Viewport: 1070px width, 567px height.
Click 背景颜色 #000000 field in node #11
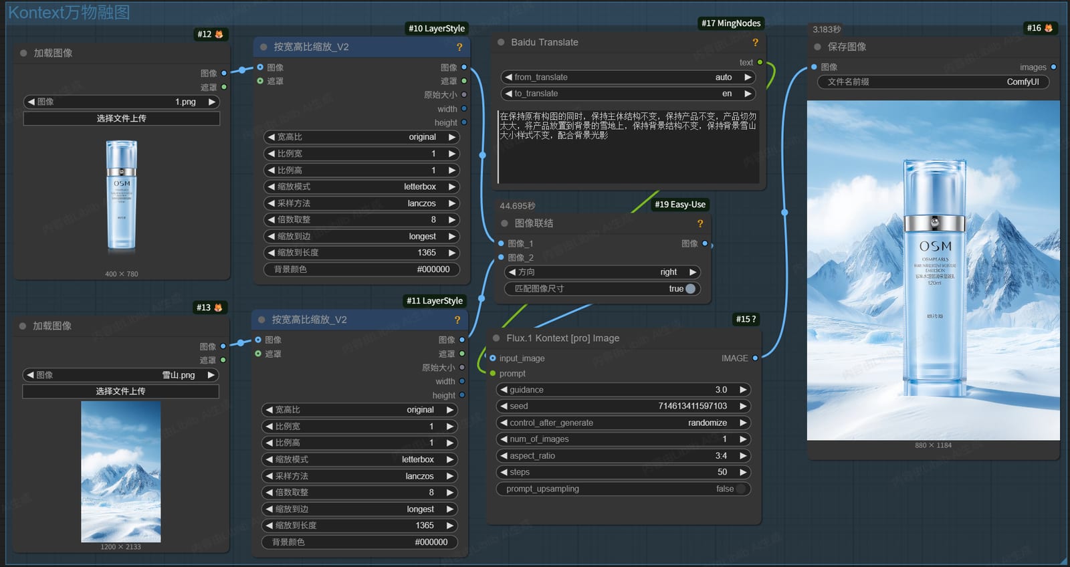(x=360, y=542)
